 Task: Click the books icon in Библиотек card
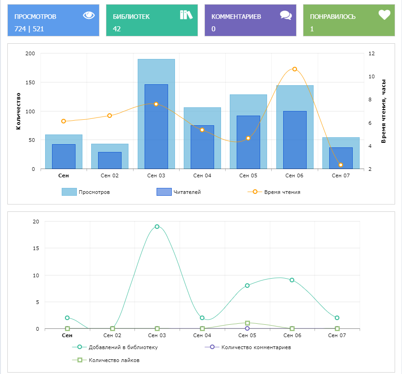point(186,15)
